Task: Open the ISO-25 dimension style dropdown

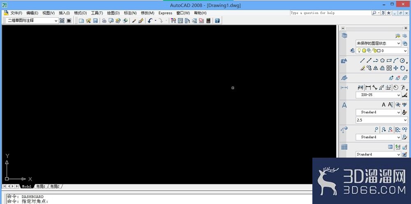Action: 378,95
